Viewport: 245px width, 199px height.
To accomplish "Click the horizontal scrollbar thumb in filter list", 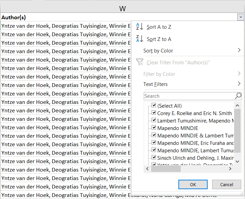I will pyautogui.click(x=166, y=169).
